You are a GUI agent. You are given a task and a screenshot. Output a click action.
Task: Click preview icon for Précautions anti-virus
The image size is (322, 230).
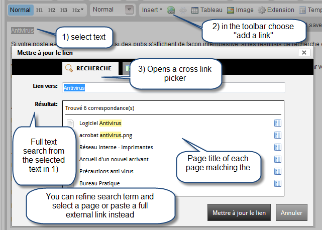277,171
